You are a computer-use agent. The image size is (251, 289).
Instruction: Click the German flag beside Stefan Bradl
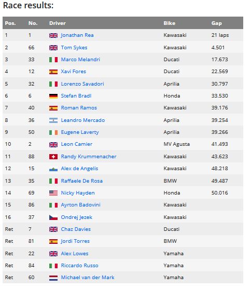53,96
